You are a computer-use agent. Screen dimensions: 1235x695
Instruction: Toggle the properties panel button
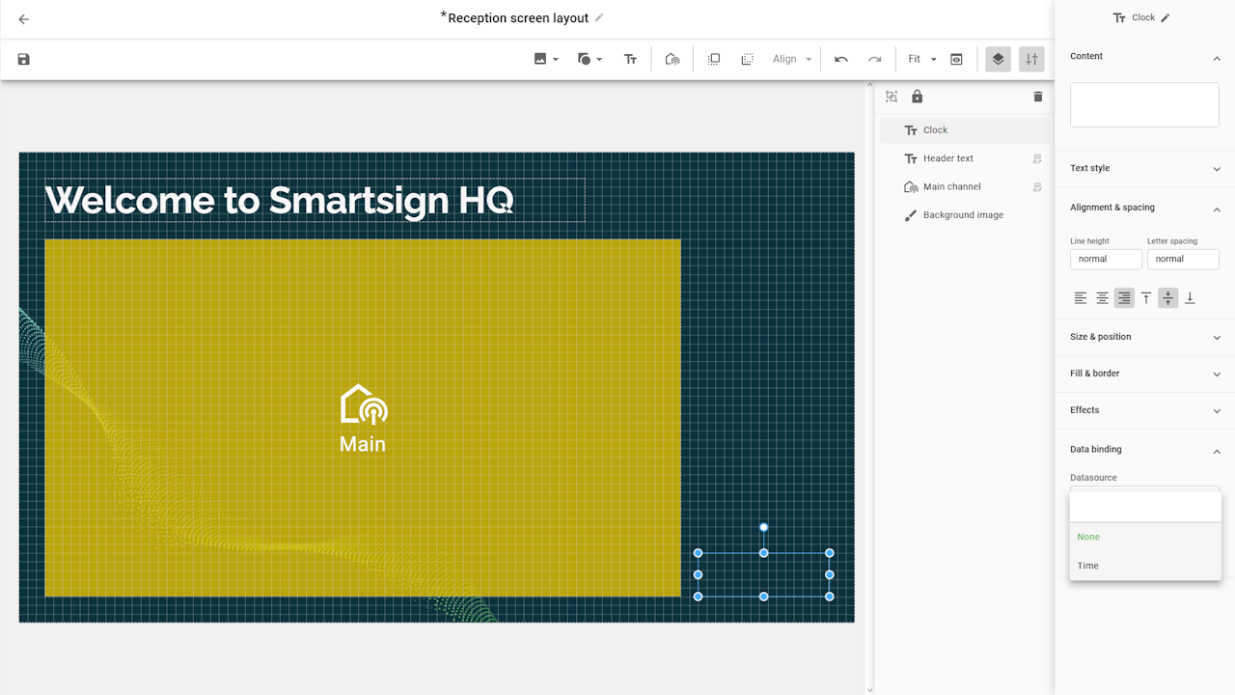pos(1031,60)
